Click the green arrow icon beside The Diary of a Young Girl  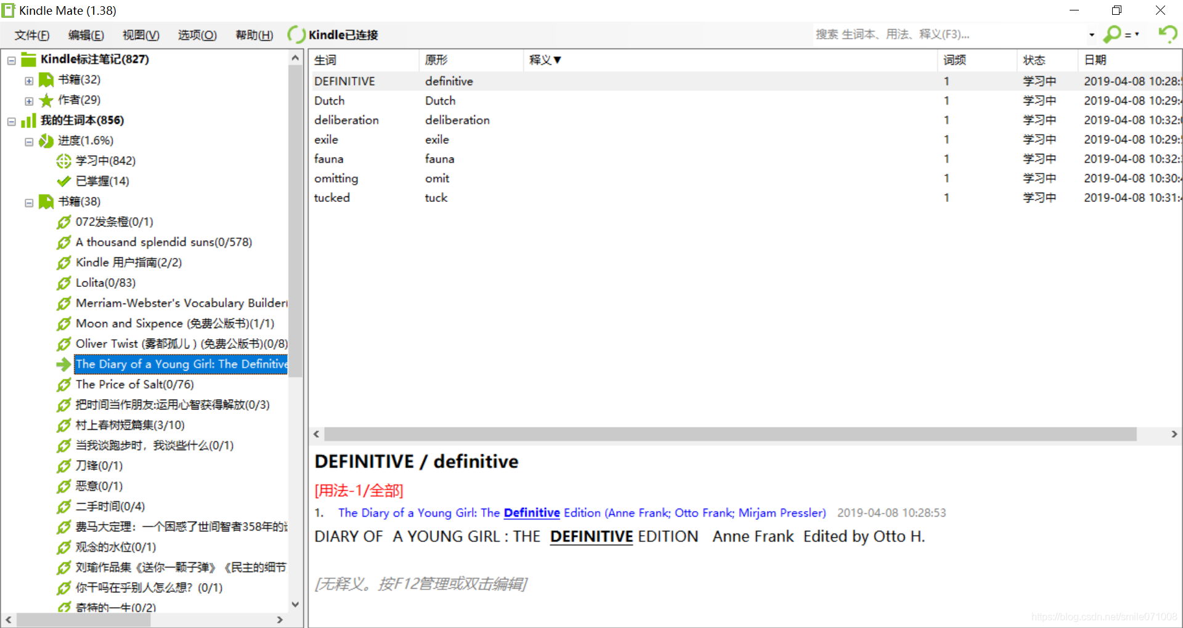point(63,364)
